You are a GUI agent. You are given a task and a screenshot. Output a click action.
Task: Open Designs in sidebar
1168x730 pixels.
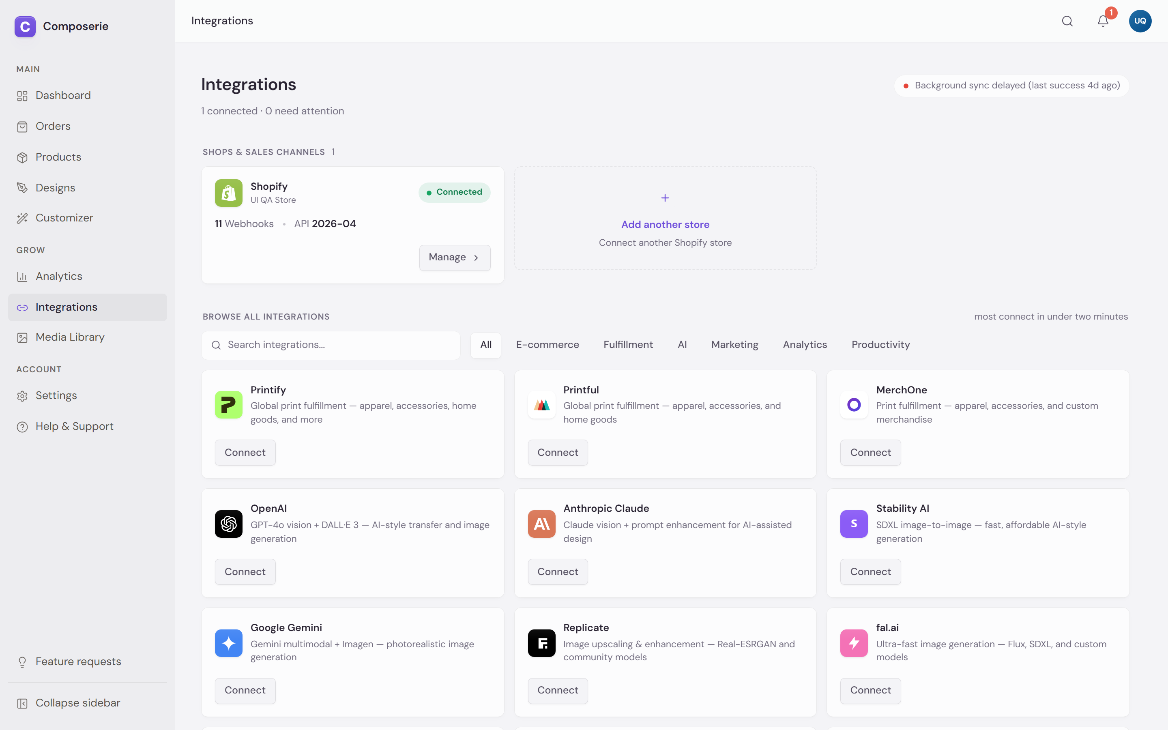pos(87,188)
